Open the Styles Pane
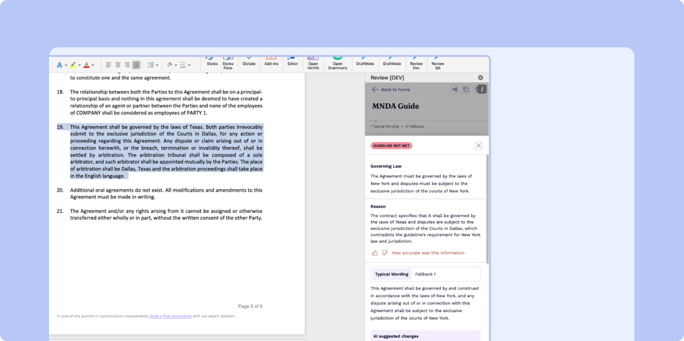 (x=228, y=63)
